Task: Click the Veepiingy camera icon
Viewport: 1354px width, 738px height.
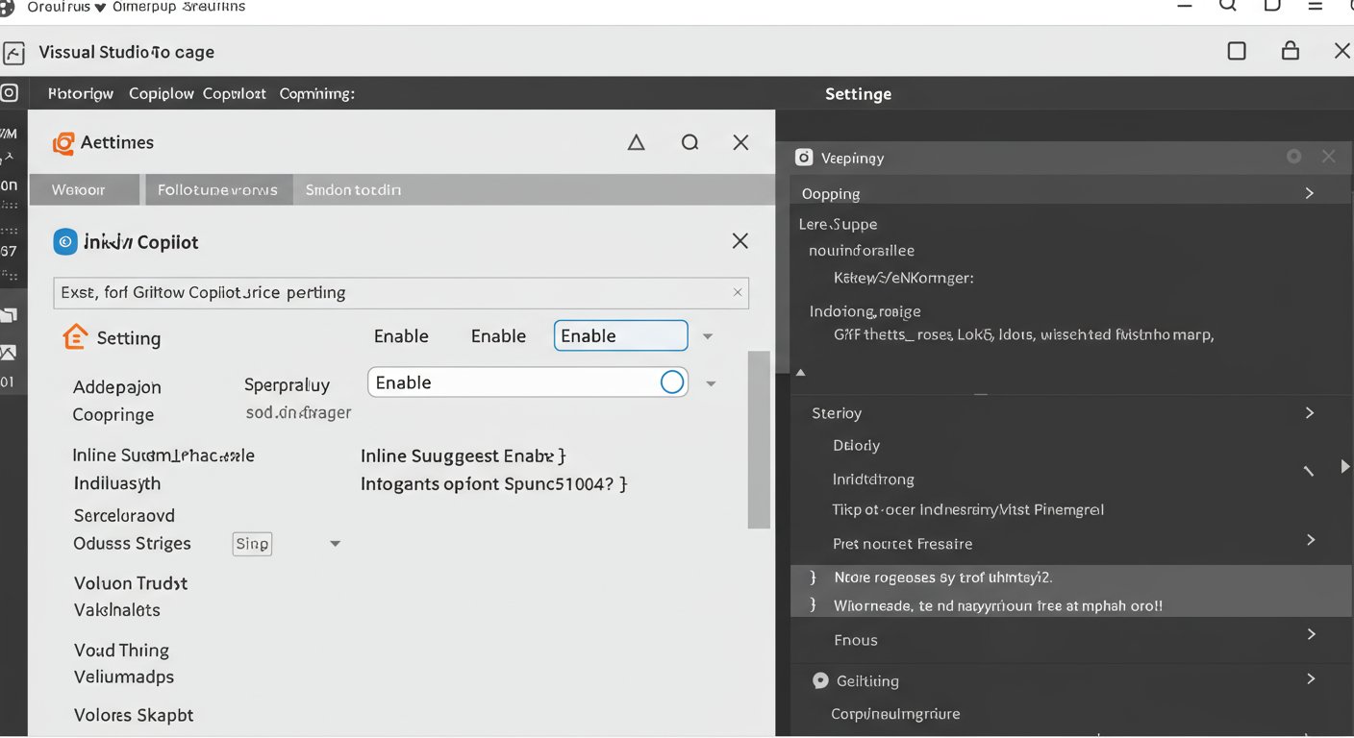Action: pos(804,157)
